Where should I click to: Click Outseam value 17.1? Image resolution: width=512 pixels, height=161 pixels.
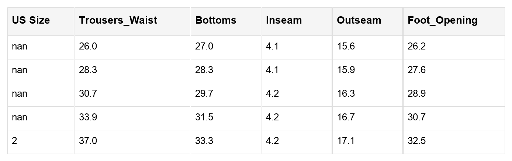pyautogui.click(x=346, y=141)
